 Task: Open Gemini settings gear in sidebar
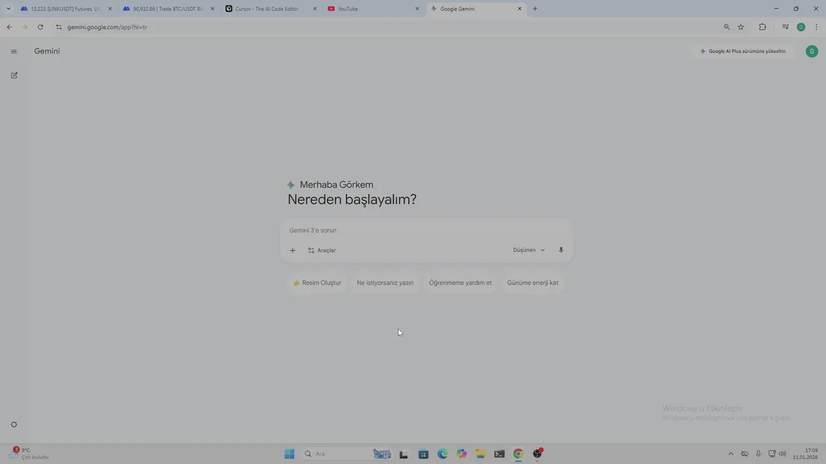[x=14, y=425]
